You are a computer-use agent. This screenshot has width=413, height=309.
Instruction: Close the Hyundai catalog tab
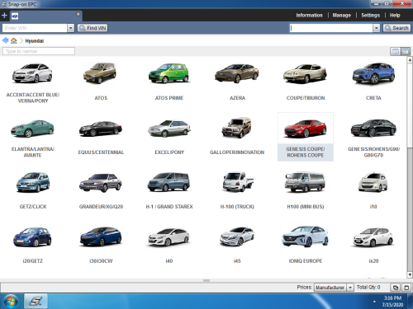tap(78, 14)
